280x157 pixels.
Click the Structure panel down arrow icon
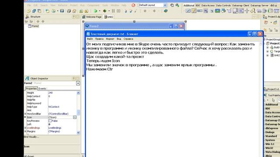coord(43,21)
